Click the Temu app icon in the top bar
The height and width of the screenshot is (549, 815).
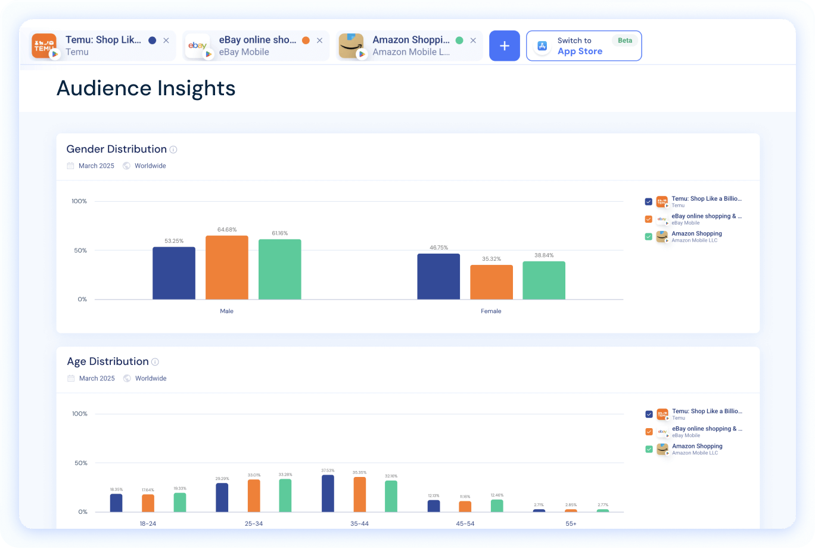pos(44,45)
